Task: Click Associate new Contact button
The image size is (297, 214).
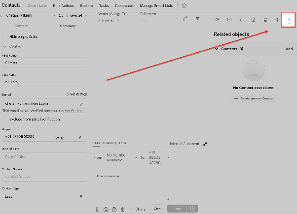Action: (x=253, y=98)
